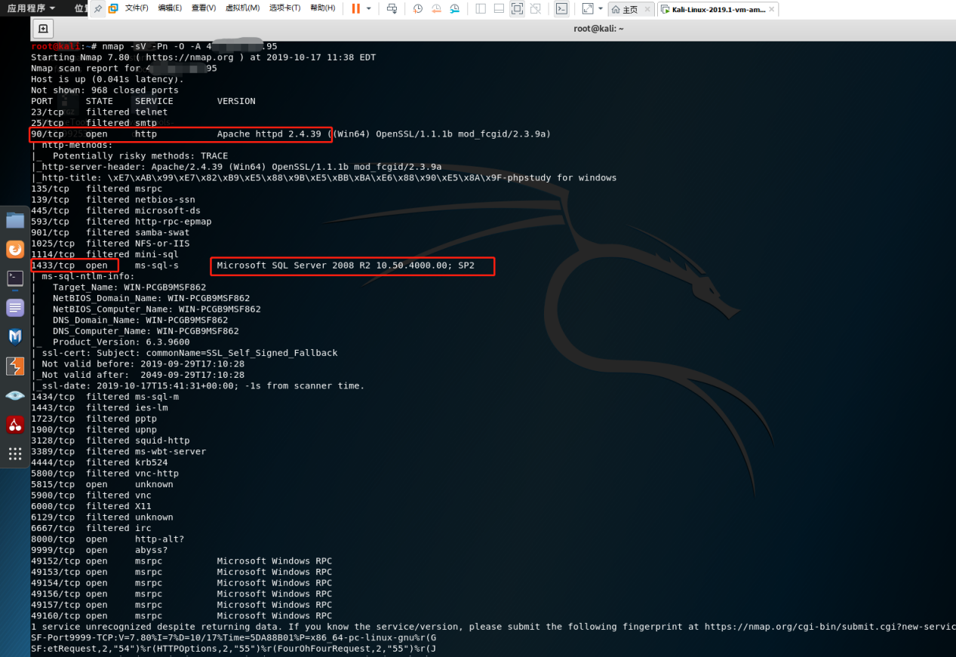Open the 文件(F) menu
This screenshot has height=657, width=956.
pyautogui.click(x=137, y=8)
